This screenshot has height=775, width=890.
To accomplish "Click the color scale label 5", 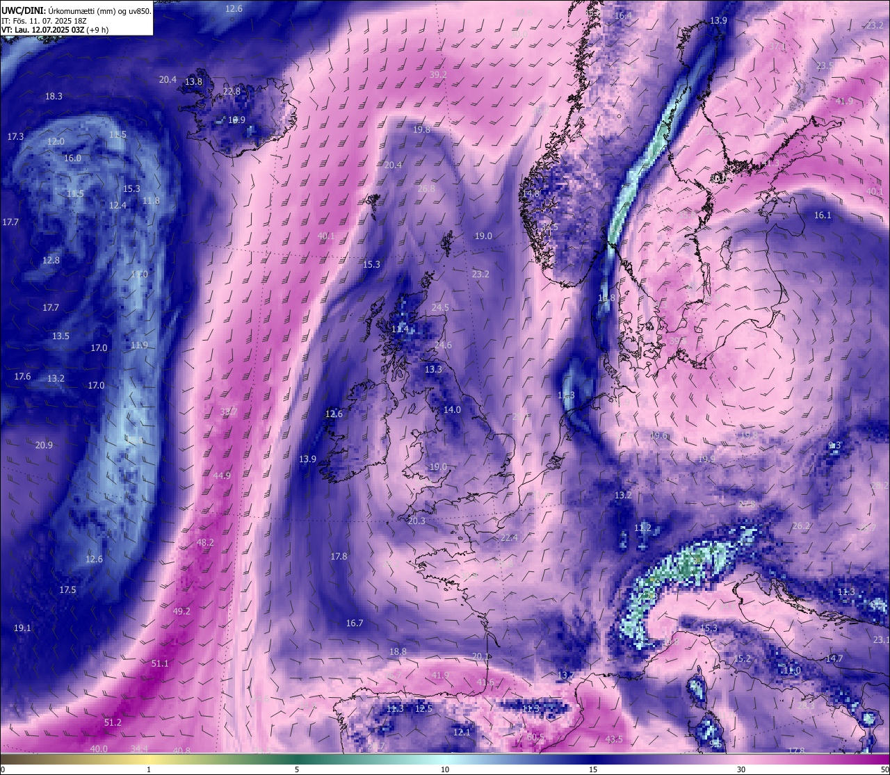I will (297, 769).
